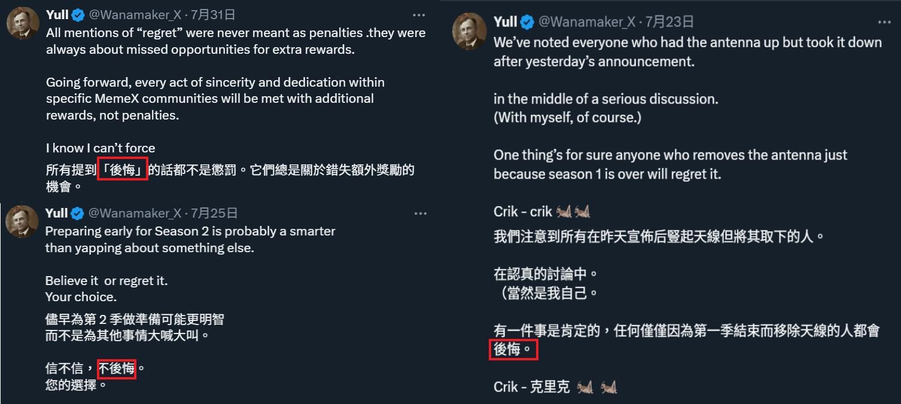Viewport: 901px width, 404px height.
Task: Click the "Believe it or regret it." tweet text
Action: (106, 280)
